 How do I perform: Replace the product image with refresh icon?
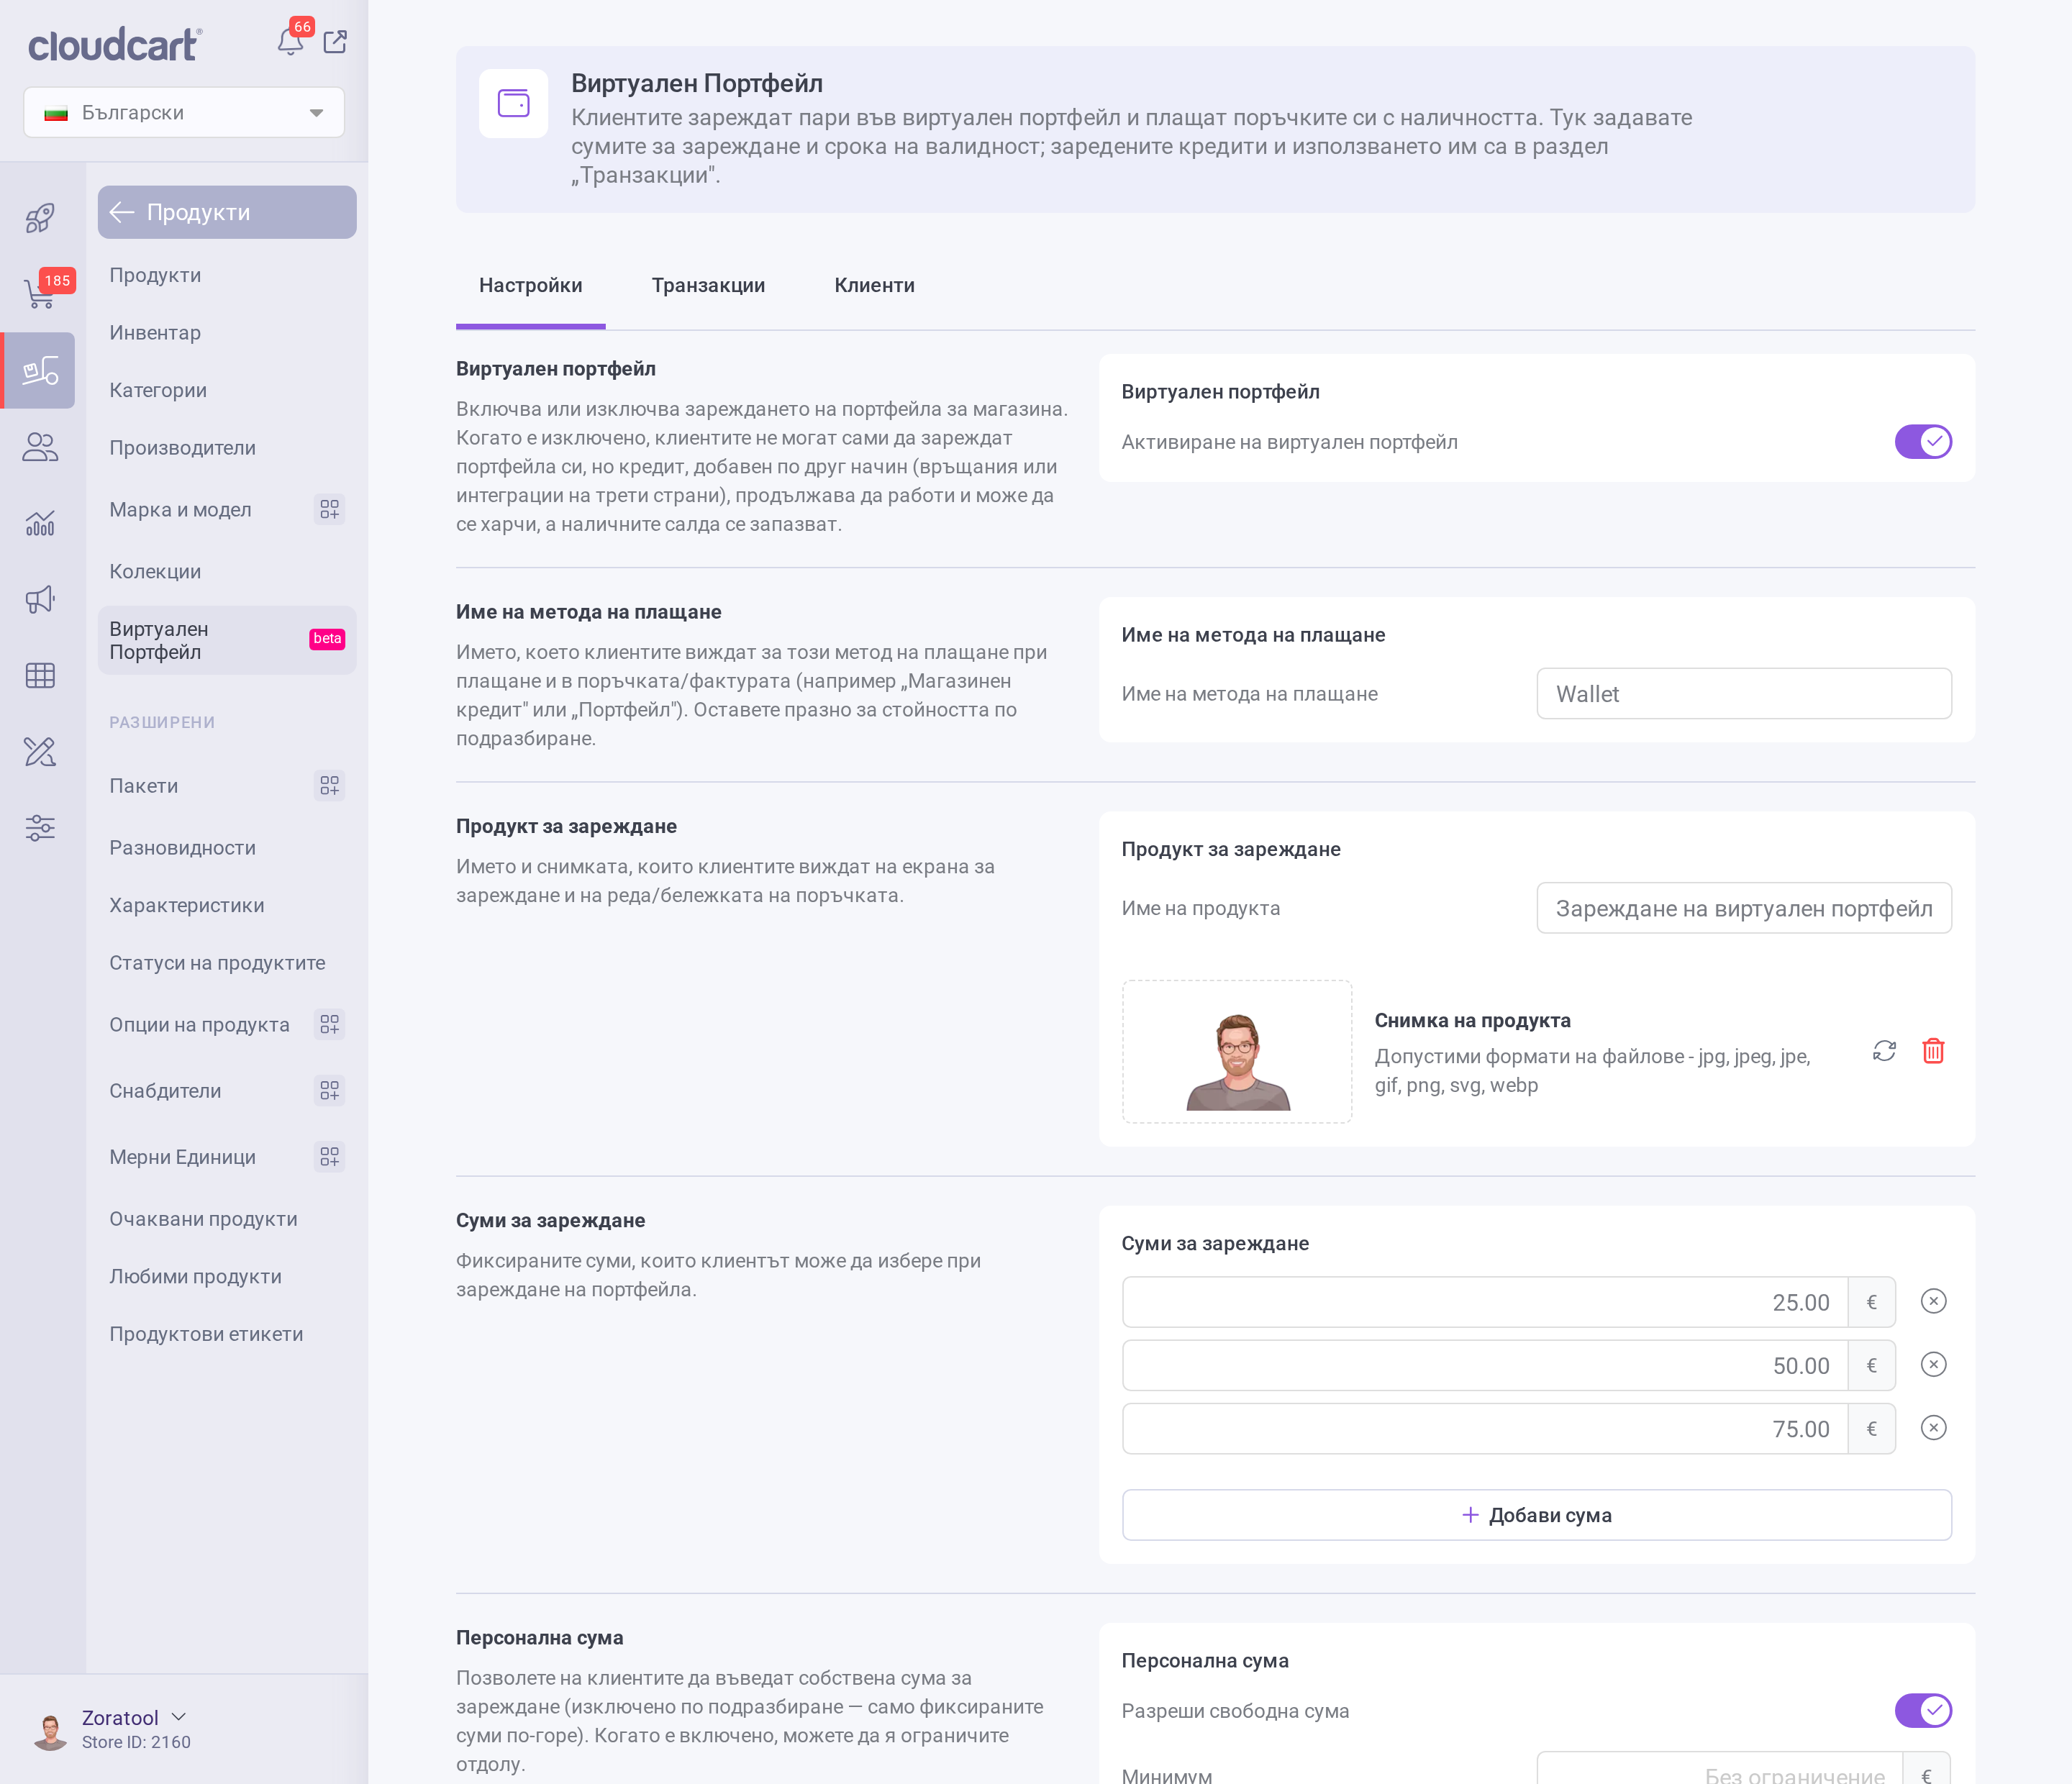[x=1884, y=1051]
